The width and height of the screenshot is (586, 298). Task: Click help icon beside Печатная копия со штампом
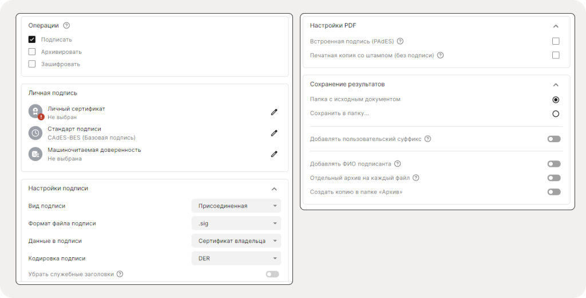[440, 56]
